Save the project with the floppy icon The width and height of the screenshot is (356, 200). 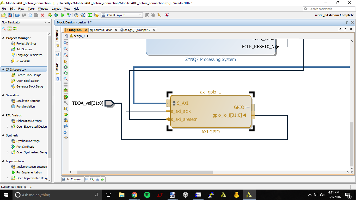(x=10, y=15)
